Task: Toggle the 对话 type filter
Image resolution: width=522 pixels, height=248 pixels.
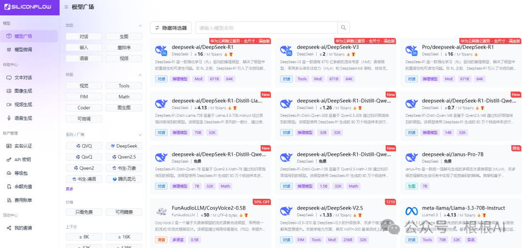Action: point(84,37)
